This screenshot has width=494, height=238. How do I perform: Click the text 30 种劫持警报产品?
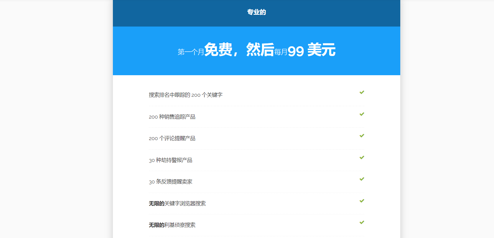tap(171, 160)
